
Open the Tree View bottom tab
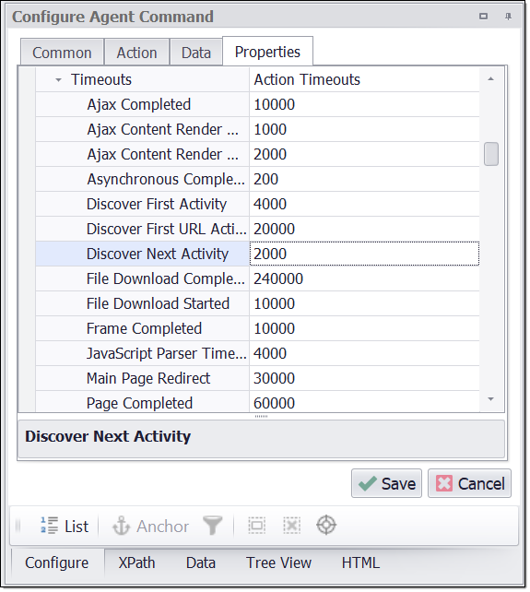click(x=278, y=562)
